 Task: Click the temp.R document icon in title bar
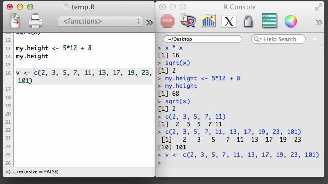[x=66, y=7]
